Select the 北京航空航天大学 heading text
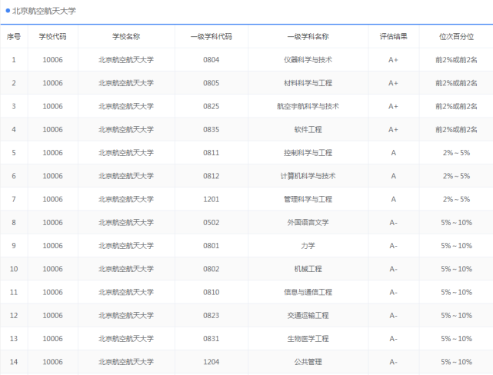 point(44,11)
